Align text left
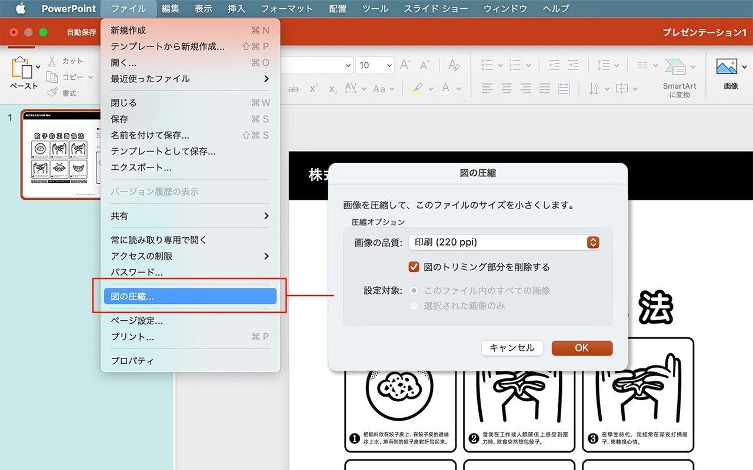This screenshot has height=470, width=753. pos(487,89)
